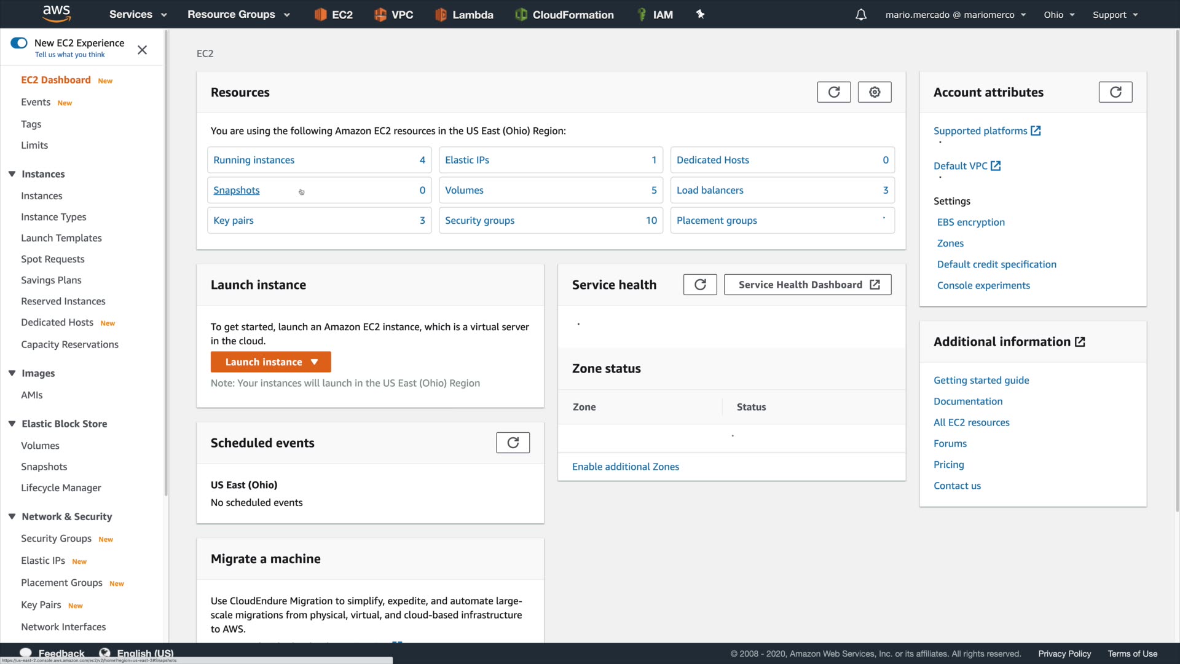Refresh the Account attributes panel
Viewport: 1180px width, 664px height.
[1115, 92]
